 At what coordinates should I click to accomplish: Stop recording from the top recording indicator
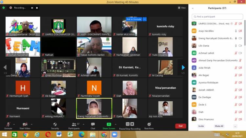pyautogui.click(x=36, y=8)
